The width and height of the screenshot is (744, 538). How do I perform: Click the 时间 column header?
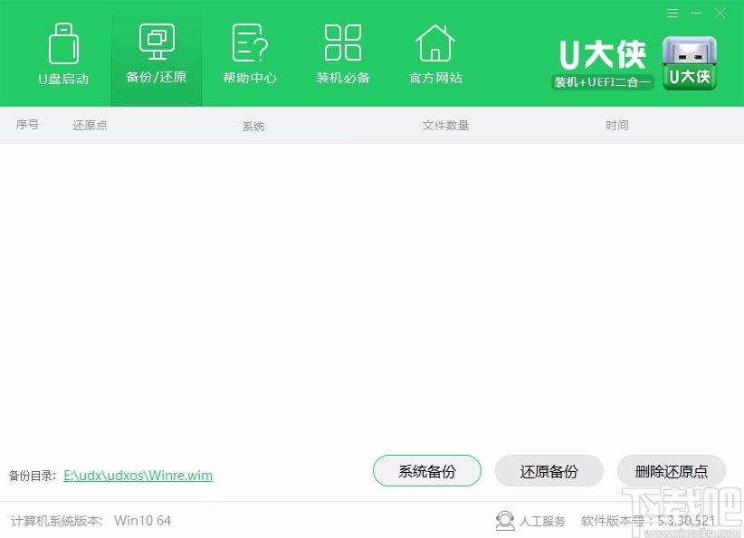[x=616, y=125]
